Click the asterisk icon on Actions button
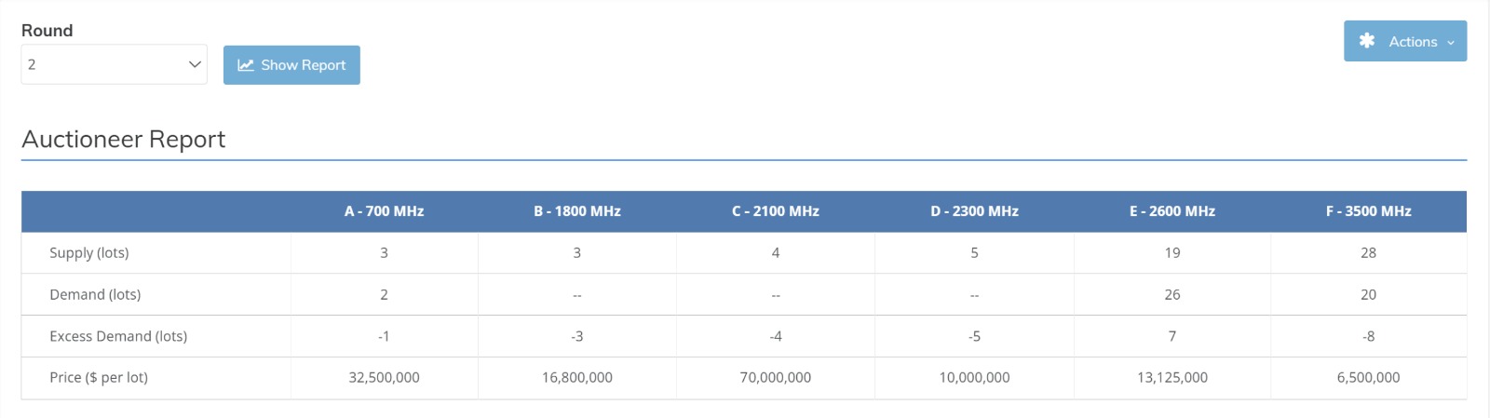 click(1366, 41)
